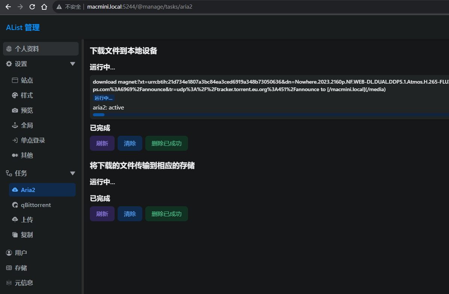The width and height of the screenshot is (449, 294).
Task: Go to 单点登录 settings
Action: coord(33,140)
